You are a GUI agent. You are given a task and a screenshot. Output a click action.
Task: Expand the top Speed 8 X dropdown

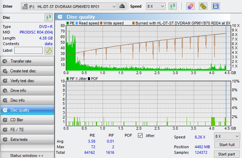[x=156, y=6]
